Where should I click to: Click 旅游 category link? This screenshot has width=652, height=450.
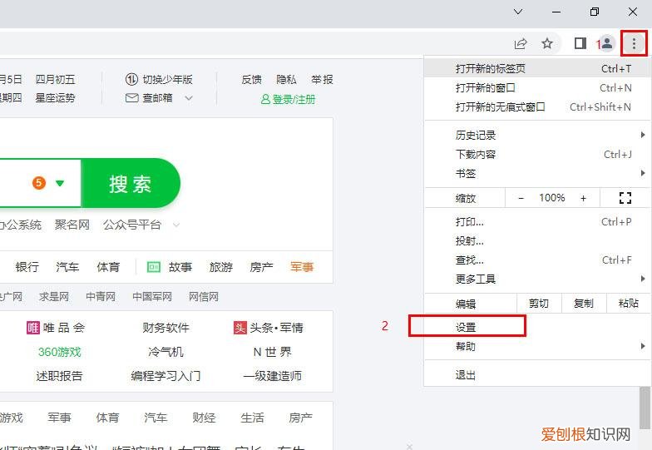(x=221, y=267)
